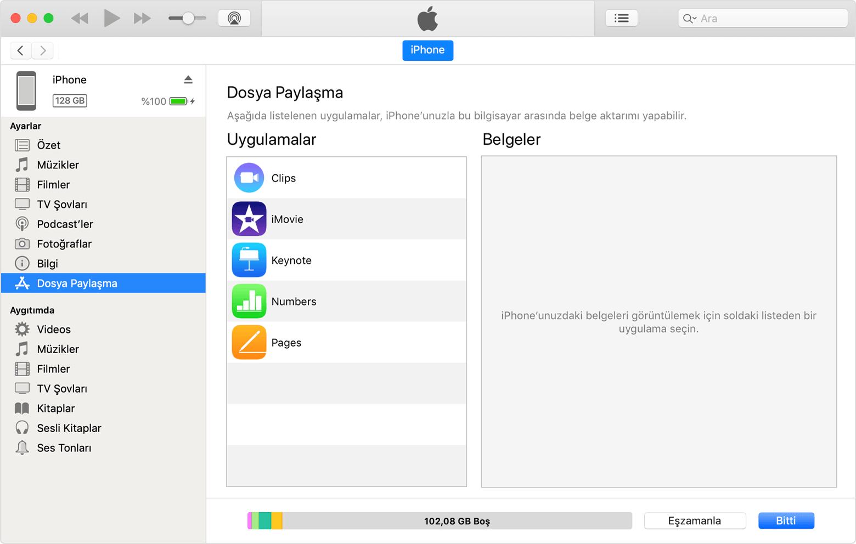
Task: Select Numbers app name text
Action: [294, 302]
